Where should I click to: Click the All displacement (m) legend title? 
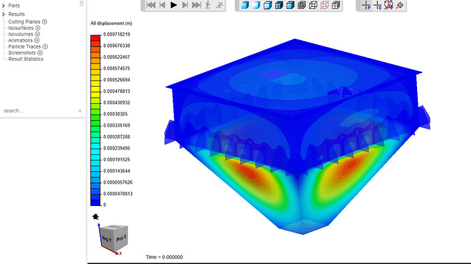[111, 23]
